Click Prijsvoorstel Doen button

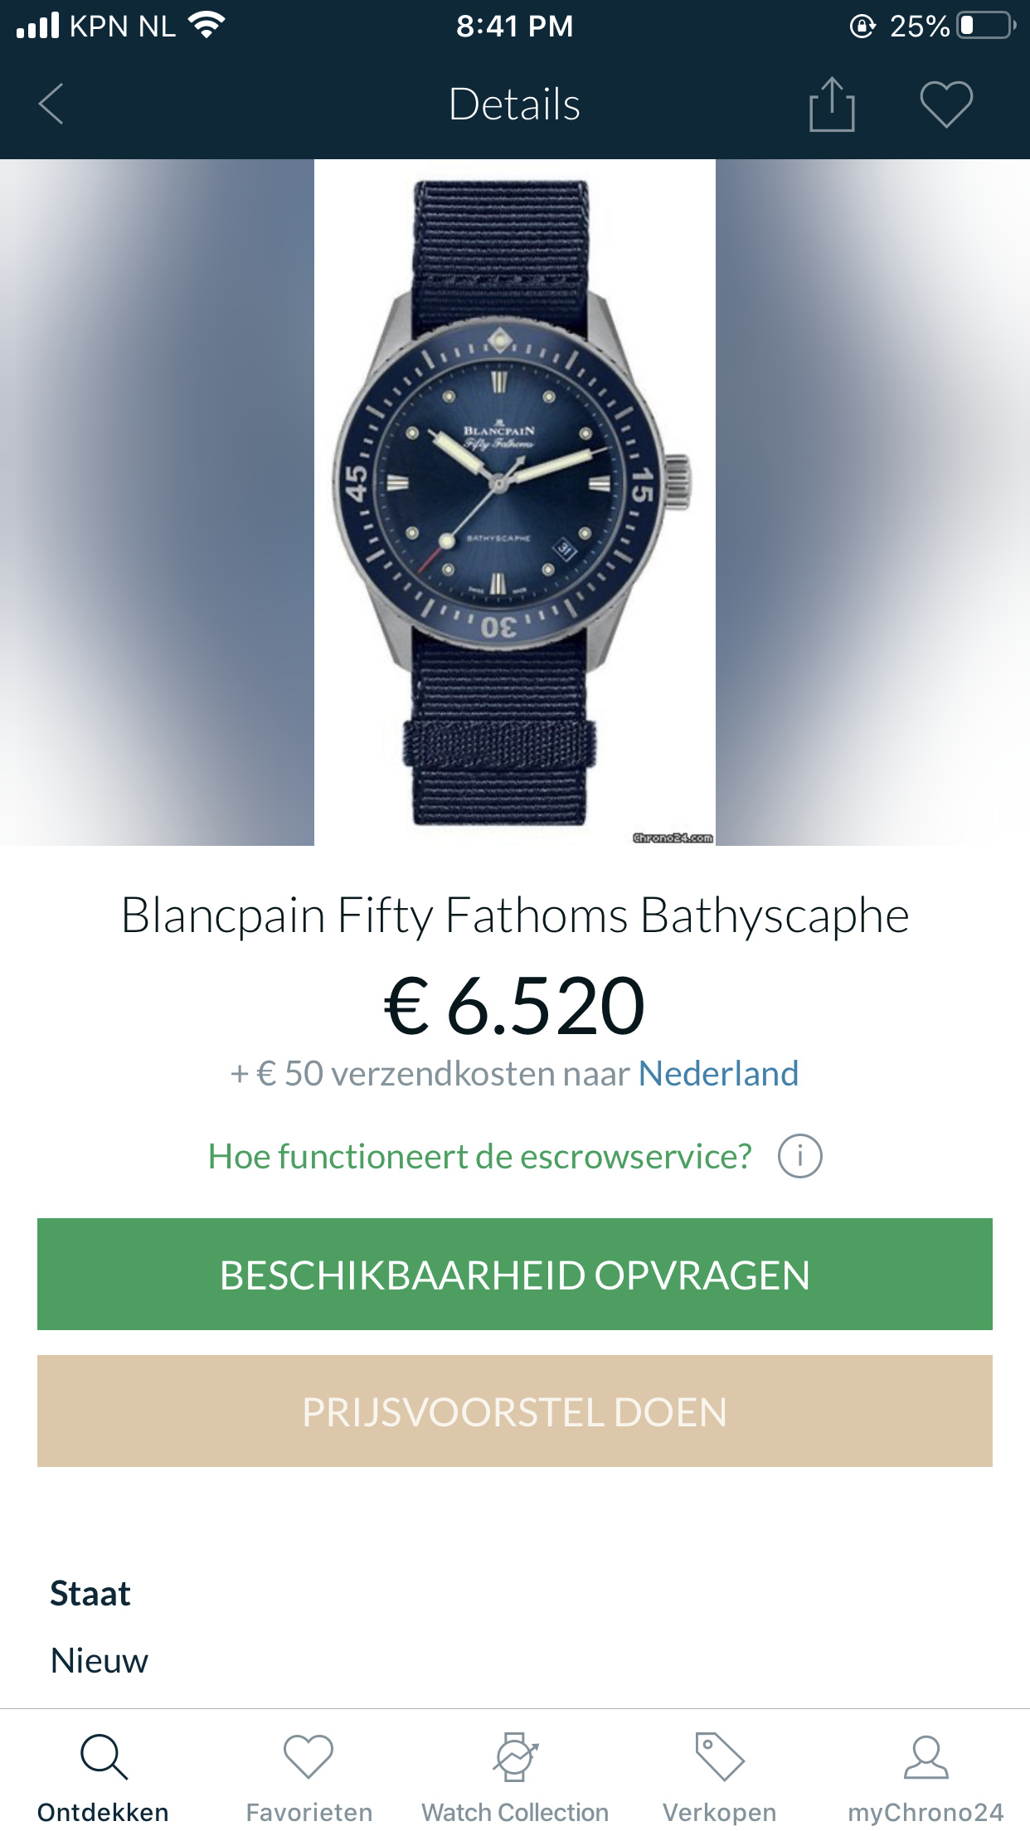coord(515,1411)
